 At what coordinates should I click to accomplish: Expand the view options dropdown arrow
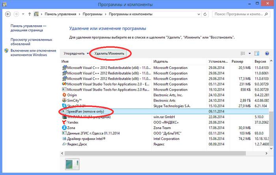(x=250, y=53)
